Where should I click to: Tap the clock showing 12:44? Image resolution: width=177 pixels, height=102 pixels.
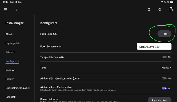6,2
